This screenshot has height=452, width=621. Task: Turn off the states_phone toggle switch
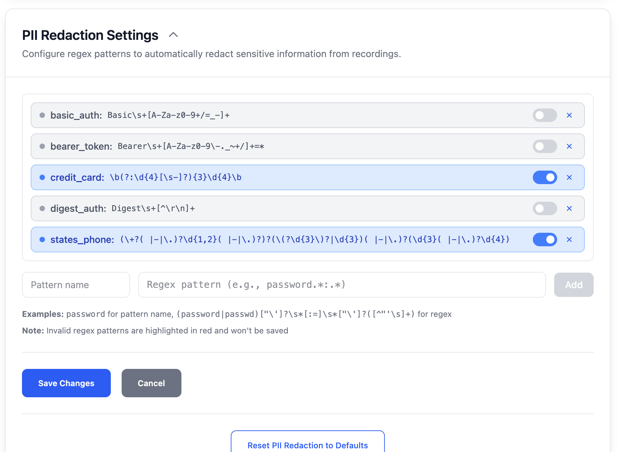[x=545, y=240]
